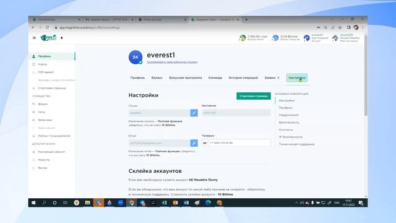Click the browser zoom magnifier icon
This screenshot has width=396, height=223.
click(x=325, y=27)
